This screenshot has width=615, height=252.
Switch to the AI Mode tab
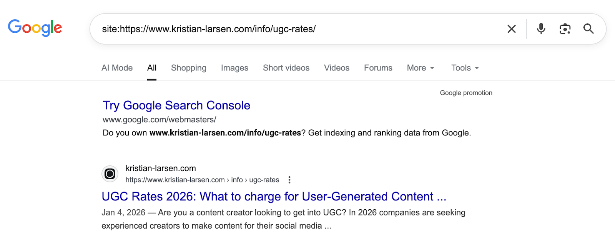click(x=117, y=68)
